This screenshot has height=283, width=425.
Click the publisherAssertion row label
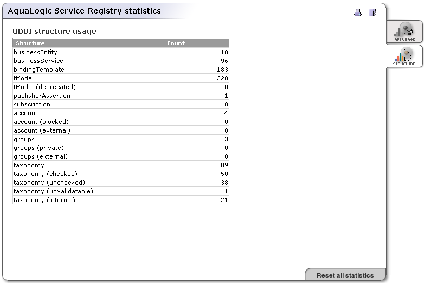click(42, 96)
